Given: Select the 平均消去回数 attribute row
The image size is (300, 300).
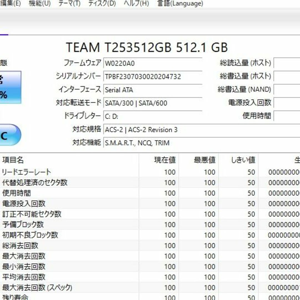Looking at the screenshot, I should (150, 277).
